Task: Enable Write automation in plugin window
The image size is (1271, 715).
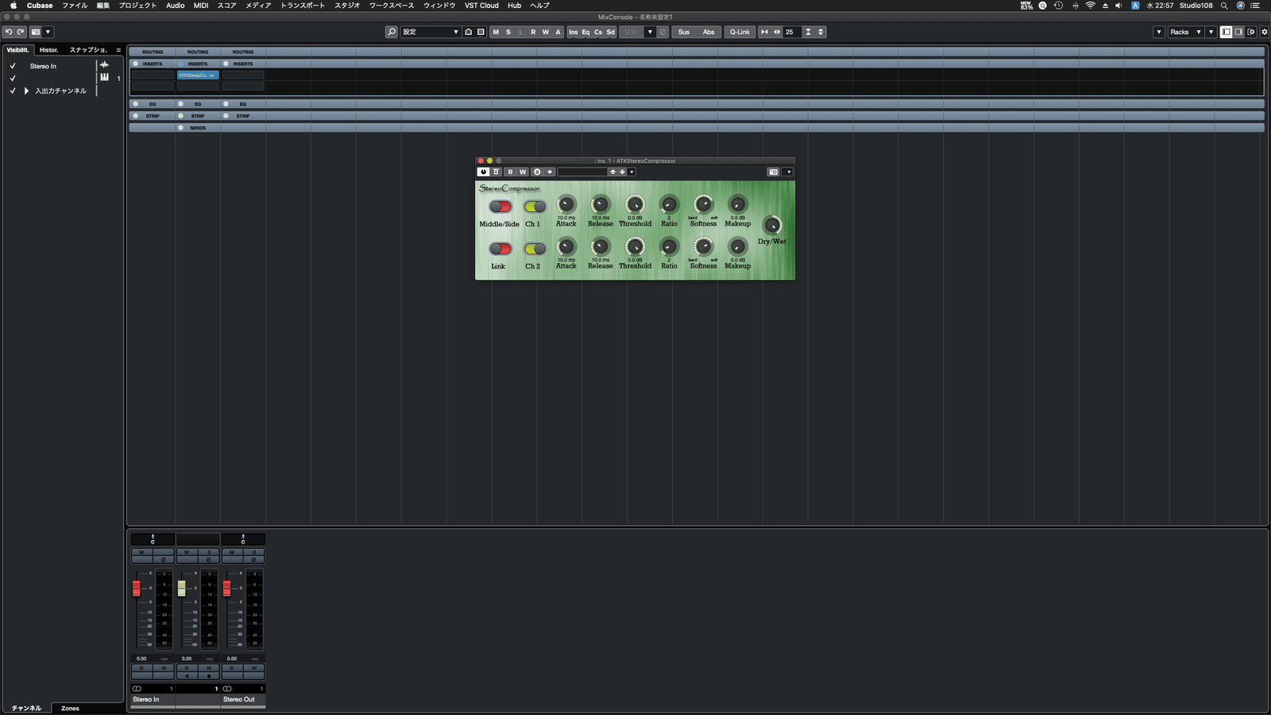Action: click(523, 172)
